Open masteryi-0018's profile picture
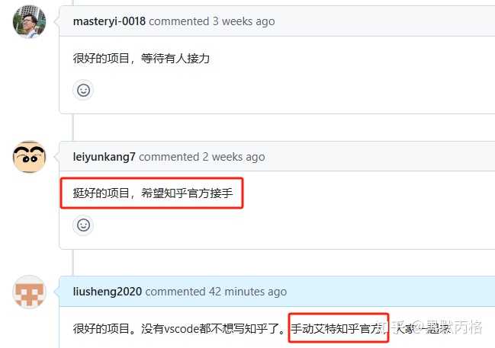 29,21
